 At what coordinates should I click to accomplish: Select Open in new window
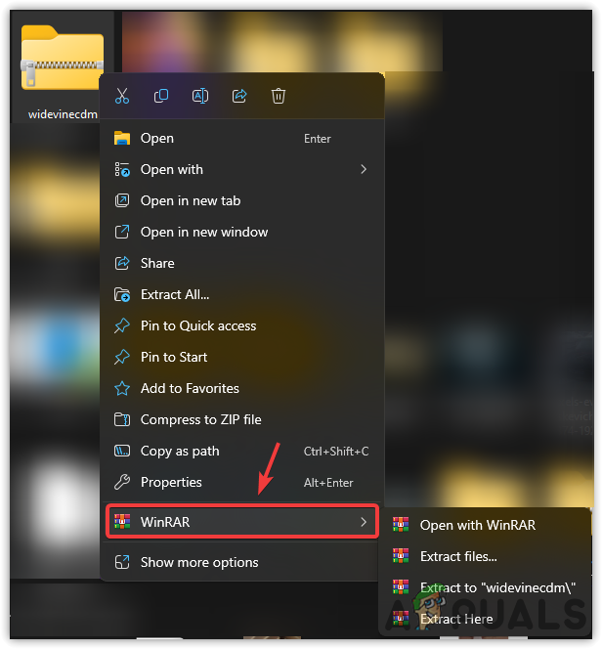242,232
